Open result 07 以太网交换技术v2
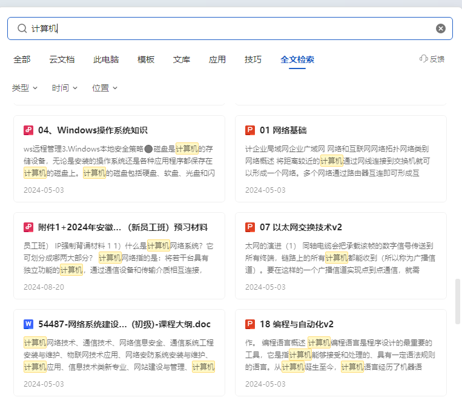The width and height of the screenshot is (462, 400). pos(301,227)
